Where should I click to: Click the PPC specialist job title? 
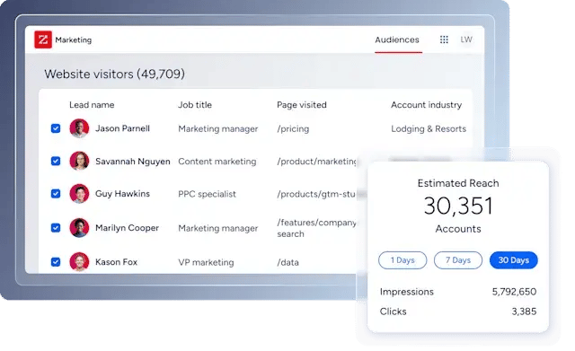click(207, 194)
